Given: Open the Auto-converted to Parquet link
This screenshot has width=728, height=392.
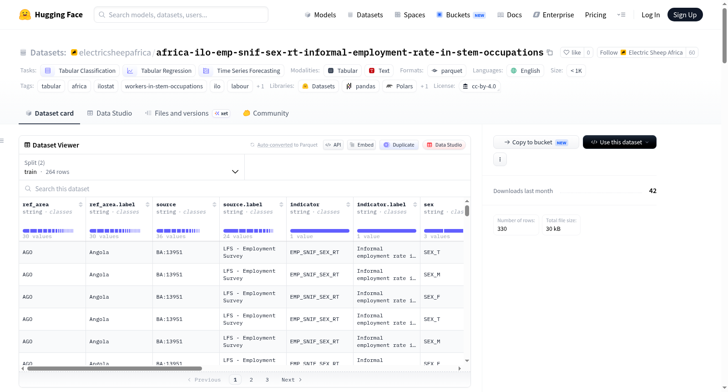Looking at the screenshot, I should point(275,145).
